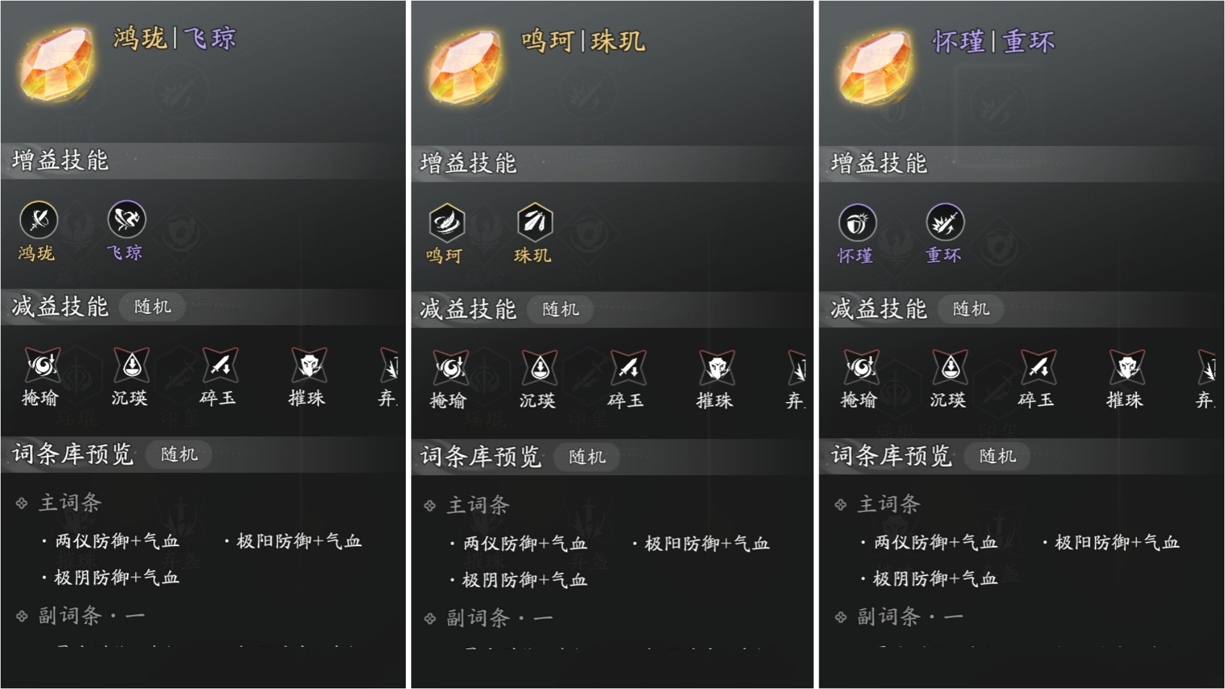Select the 重环 buff skill icon
Image resolution: width=1225 pixels, height=689 pixels.
pyautogui.click(x=945, y=223)
